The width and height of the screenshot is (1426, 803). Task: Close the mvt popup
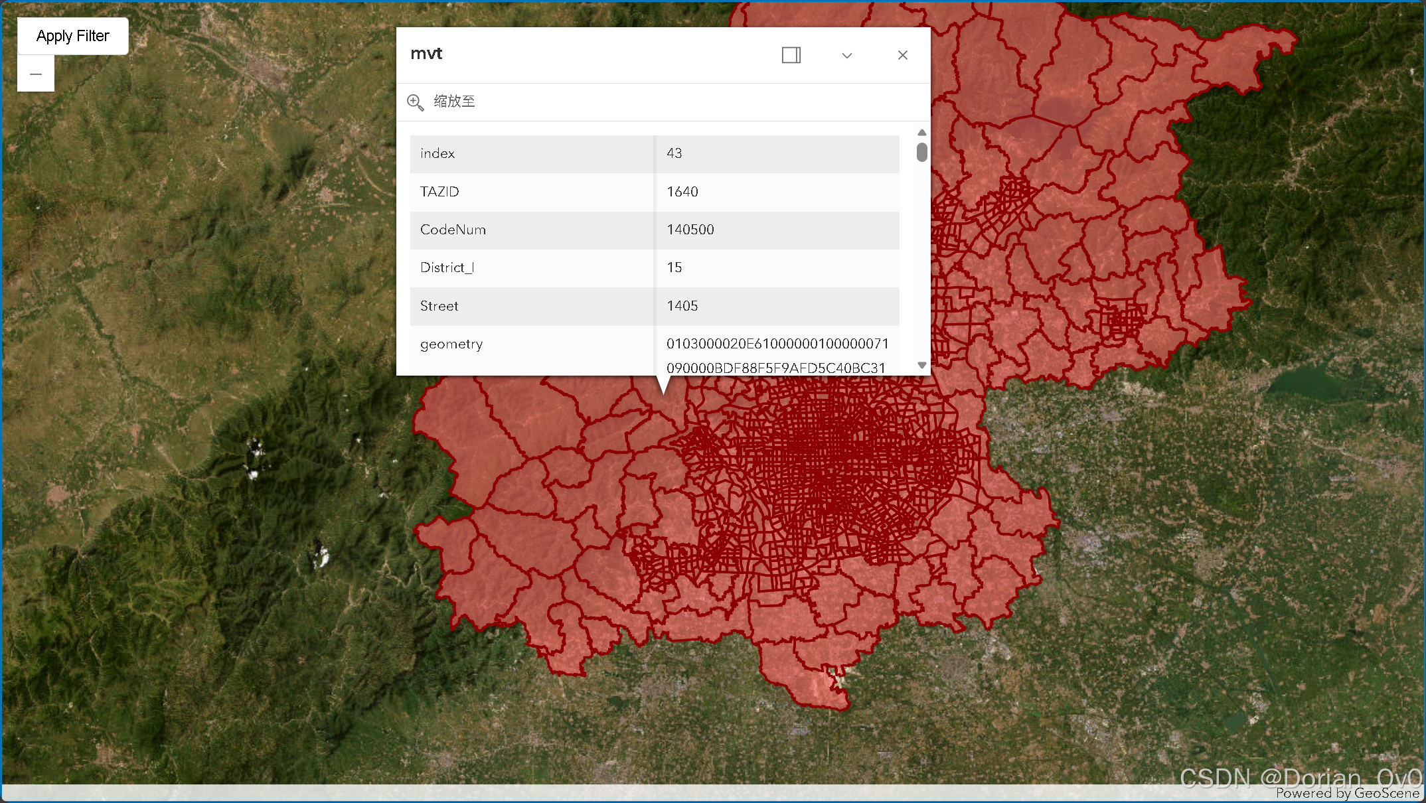(x=902, y=55)
